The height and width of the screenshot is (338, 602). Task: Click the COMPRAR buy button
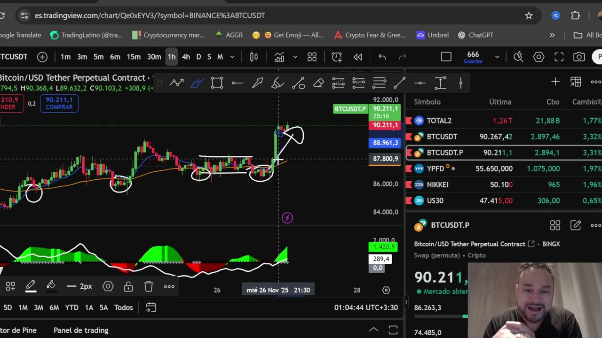click(x=59, y=103)
